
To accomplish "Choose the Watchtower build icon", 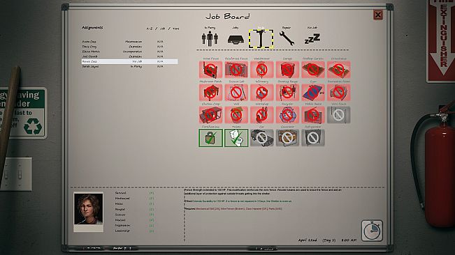I will [x=261, y=70].
